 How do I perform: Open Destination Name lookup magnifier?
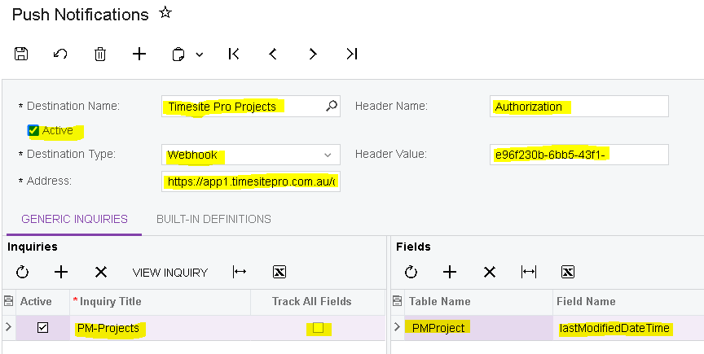coord(331,106)
